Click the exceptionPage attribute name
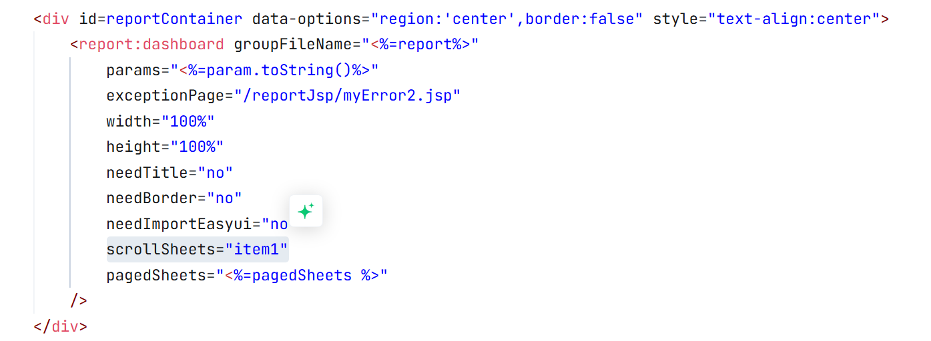Viewport: 931px width, 341px height. point(166,96)
